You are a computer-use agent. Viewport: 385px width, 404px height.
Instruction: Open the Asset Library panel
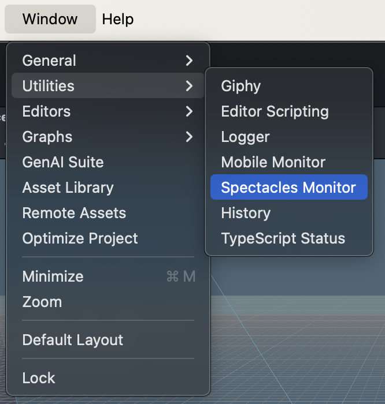click(68, 188)
